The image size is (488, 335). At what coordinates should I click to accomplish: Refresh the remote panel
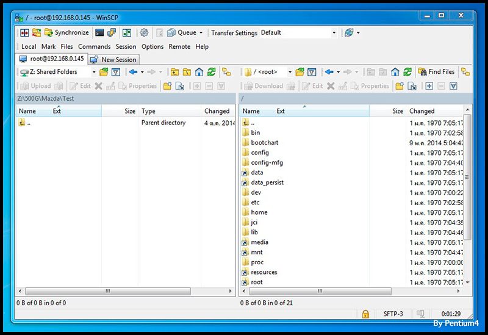click(x=407, y=72)
